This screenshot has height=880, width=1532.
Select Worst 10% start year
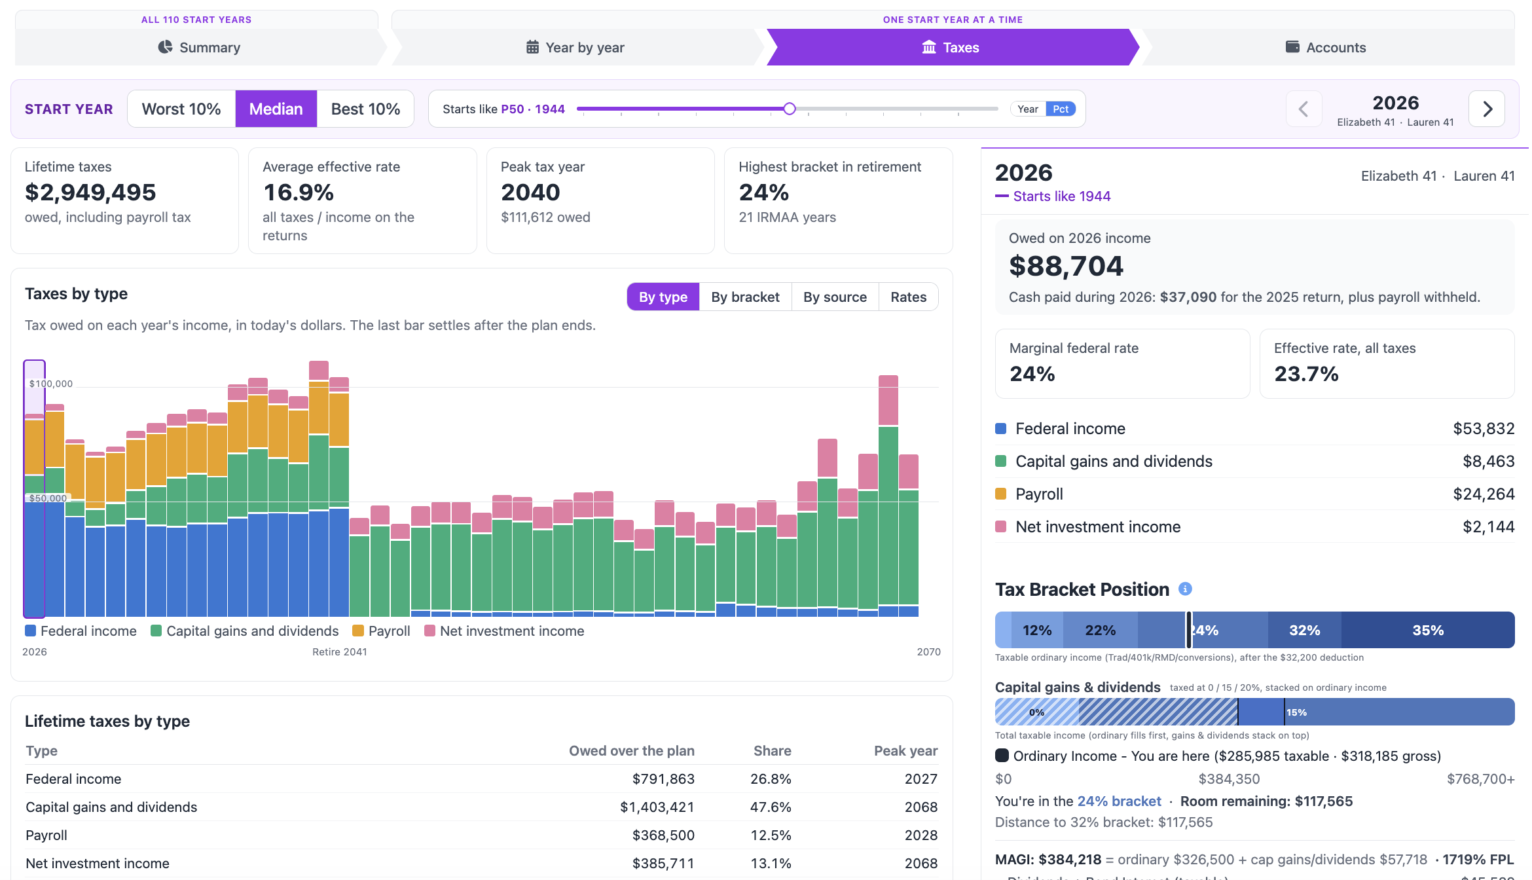click(x=181, y=109)
